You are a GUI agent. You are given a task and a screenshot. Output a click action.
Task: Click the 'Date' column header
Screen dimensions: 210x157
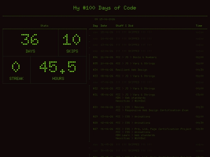104,26
